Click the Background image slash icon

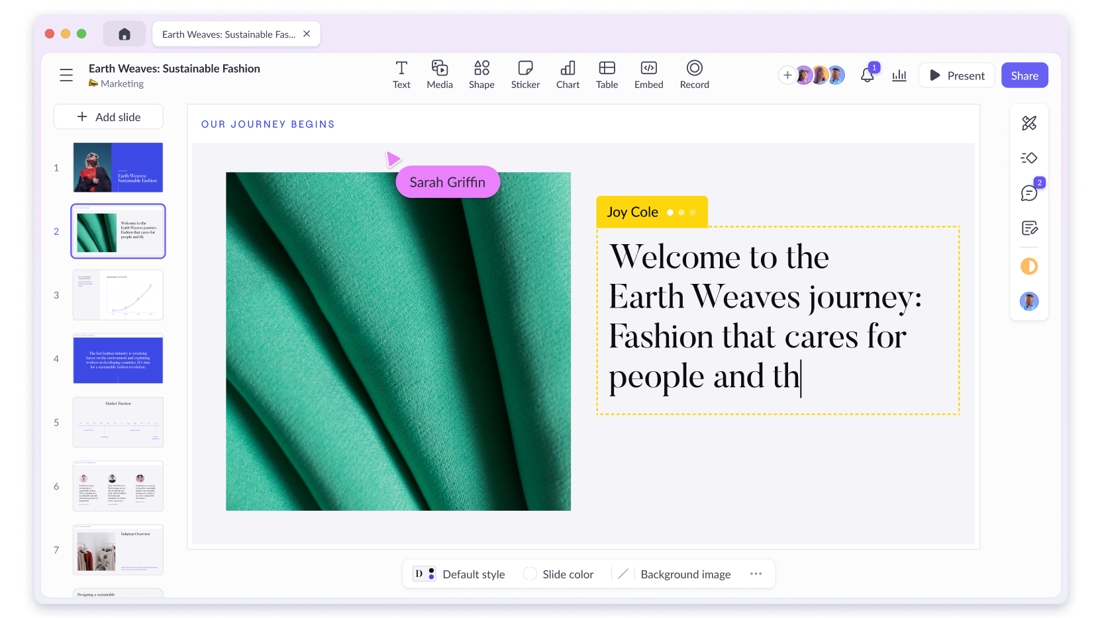point(623,574)
